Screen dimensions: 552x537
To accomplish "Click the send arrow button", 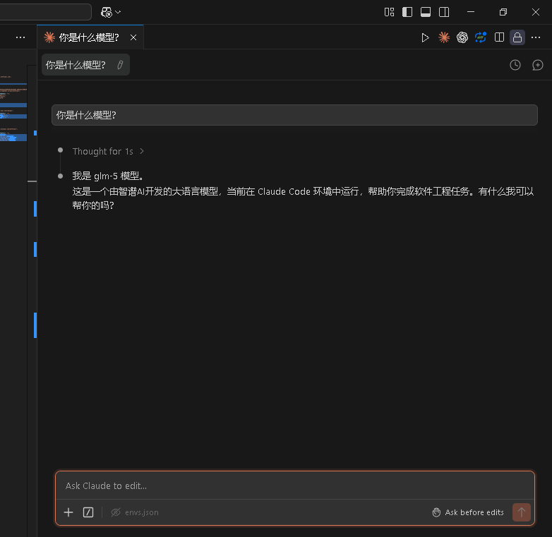I will (x=522, y=512).
